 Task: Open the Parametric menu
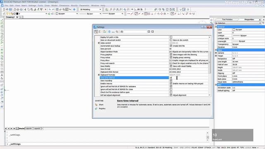(84, 5)
